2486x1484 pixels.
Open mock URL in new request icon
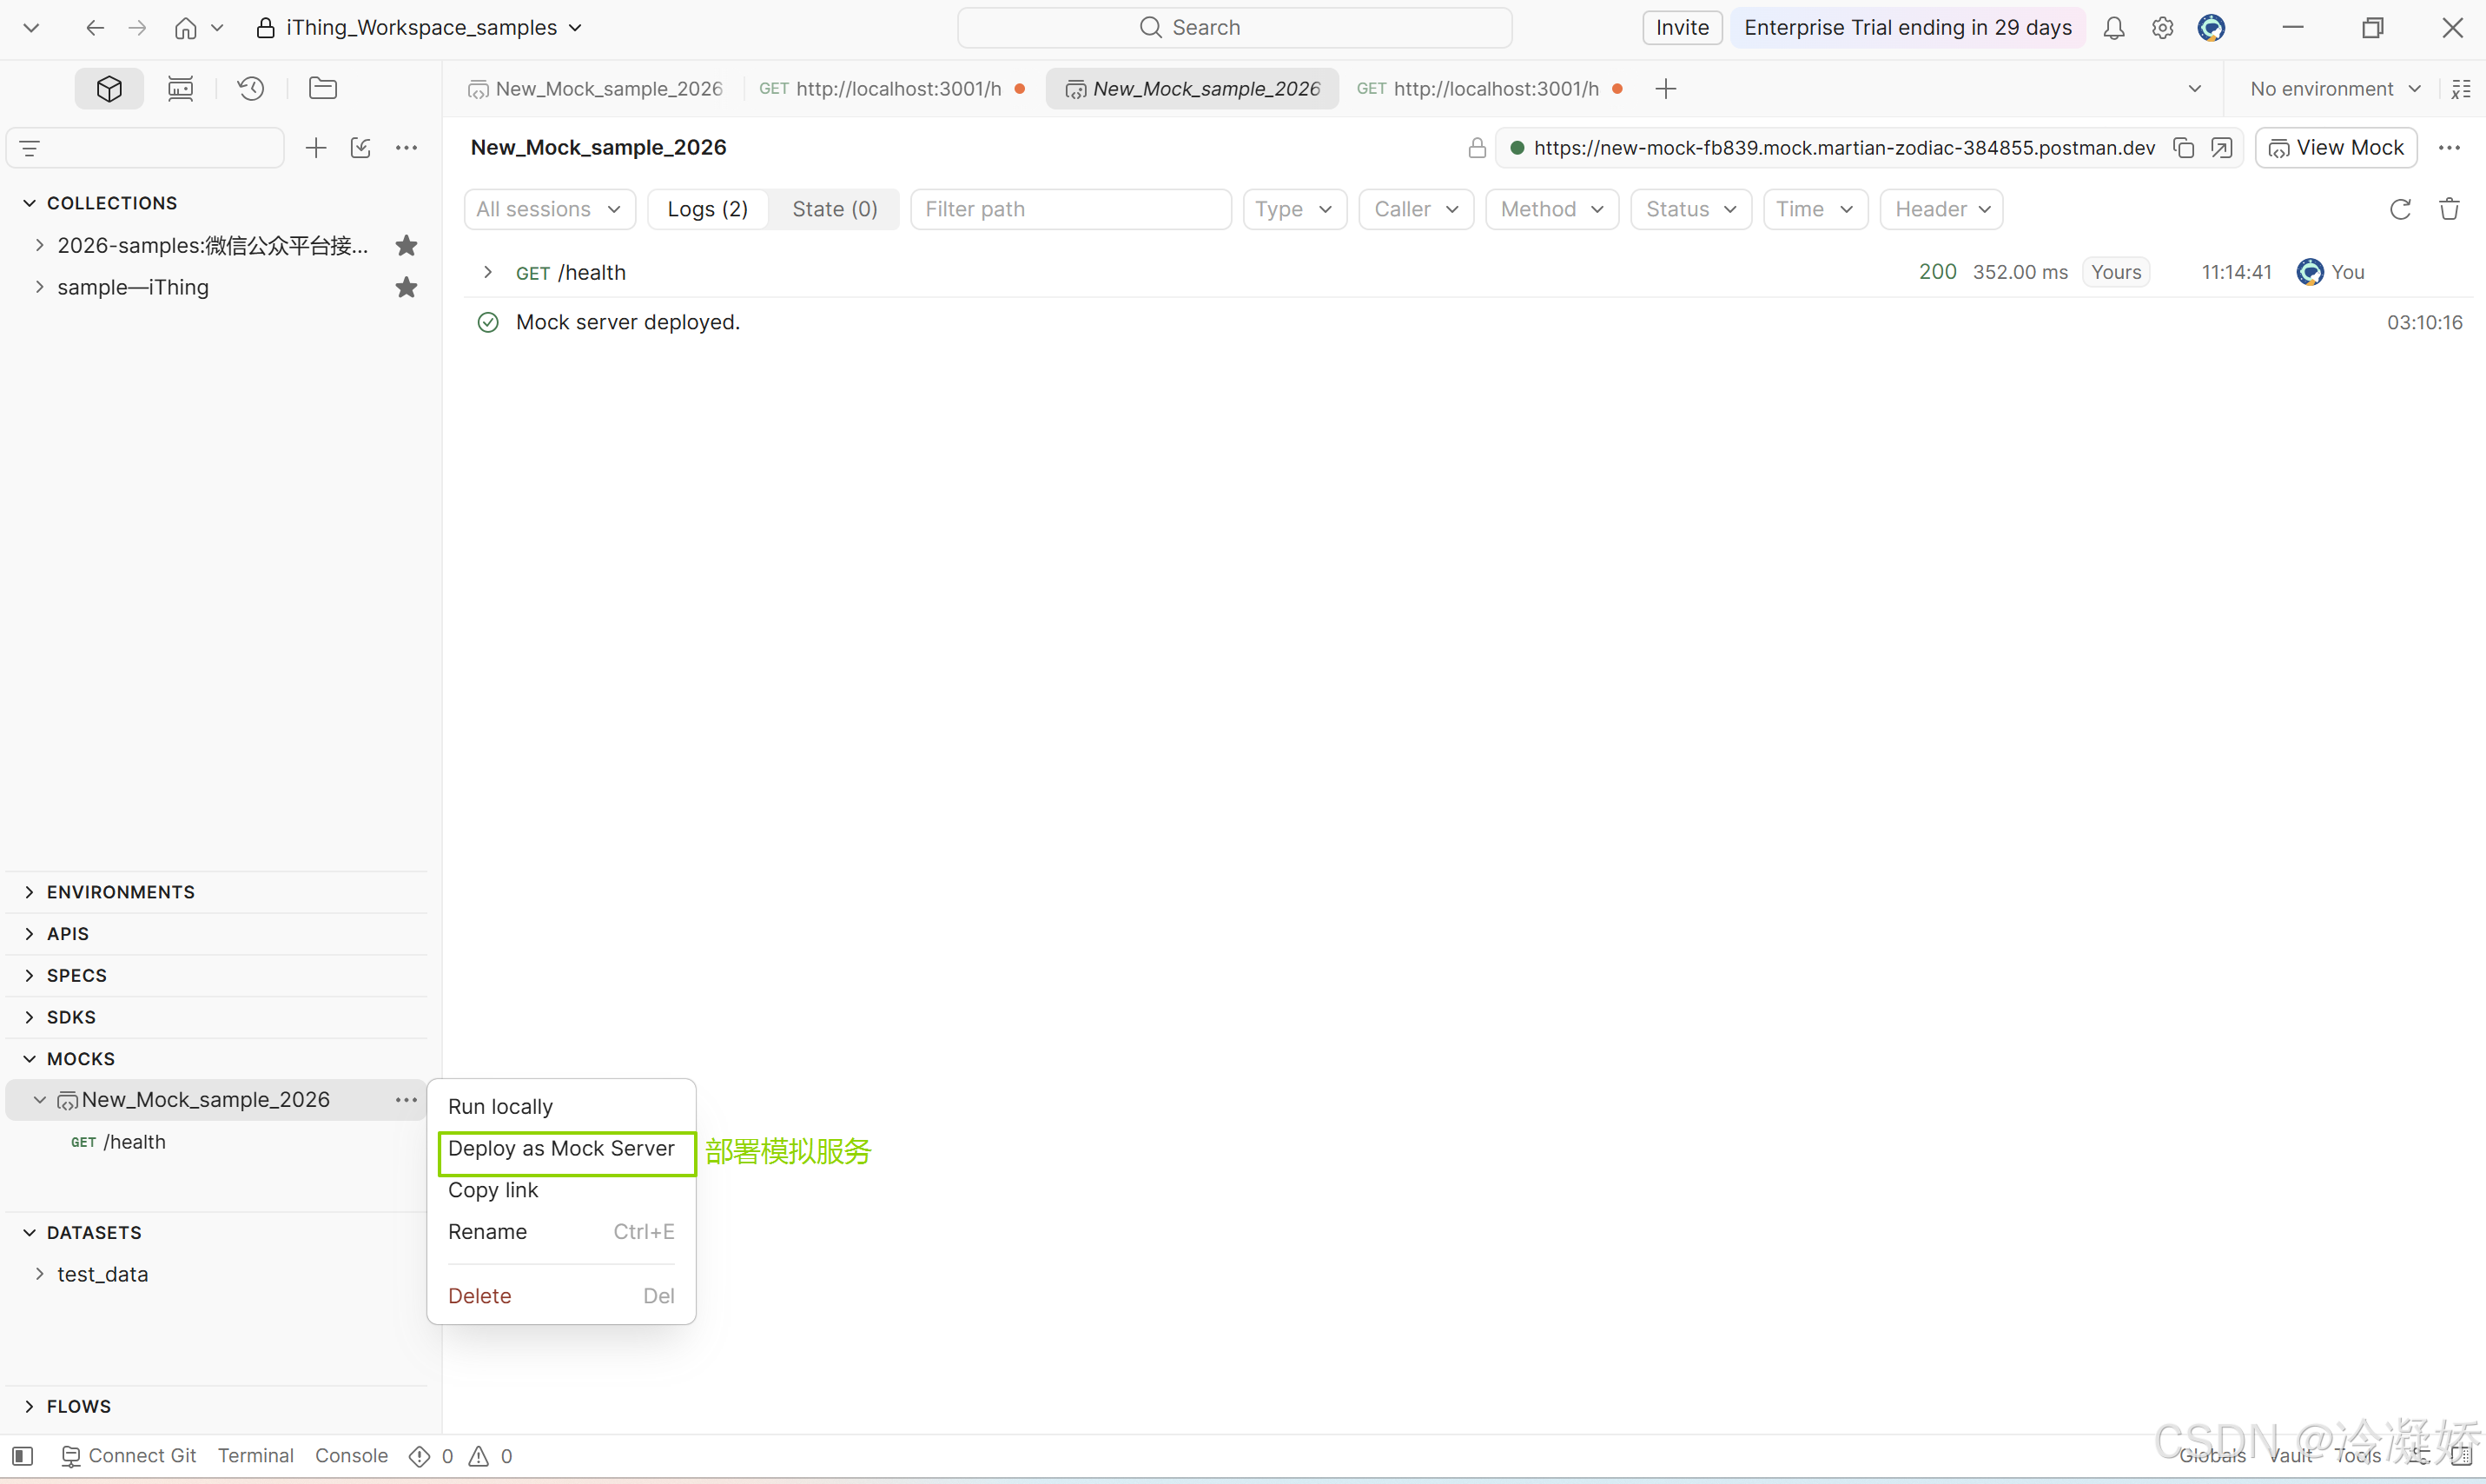point(2221,148)
